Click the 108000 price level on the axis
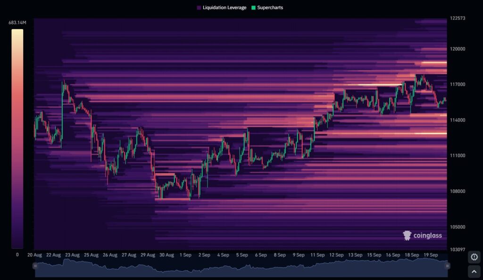Viewport: 483px width, 280px height. [458, 191]
